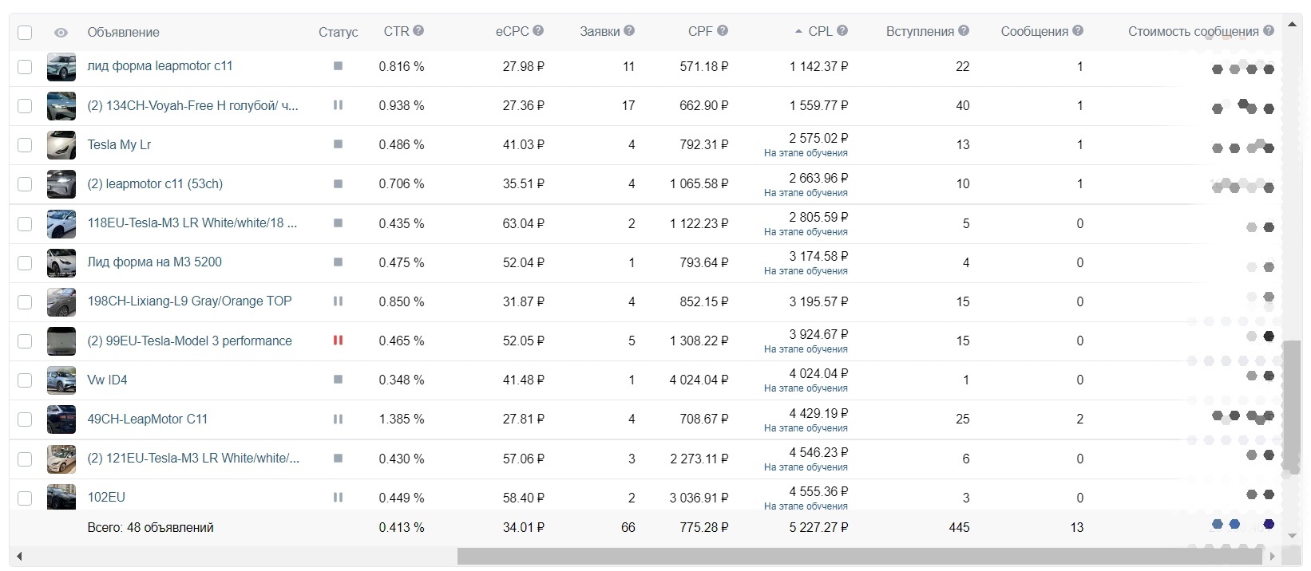Viewport: 1311px width, 571px height.
Task: Click the help icon beside eCPC header
Action: pos(538,31)
